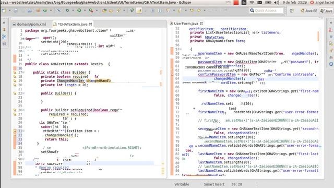This screenshot has height=188, width=334.
Task: Click the Print toolbar icon
Action: pos(30,10)
